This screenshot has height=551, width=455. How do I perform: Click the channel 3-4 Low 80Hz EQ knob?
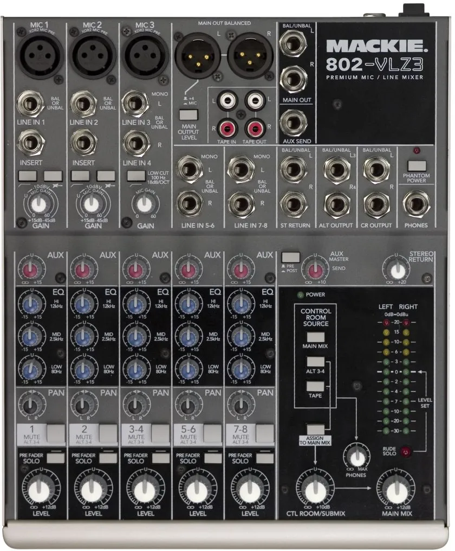tap(136, 369)
